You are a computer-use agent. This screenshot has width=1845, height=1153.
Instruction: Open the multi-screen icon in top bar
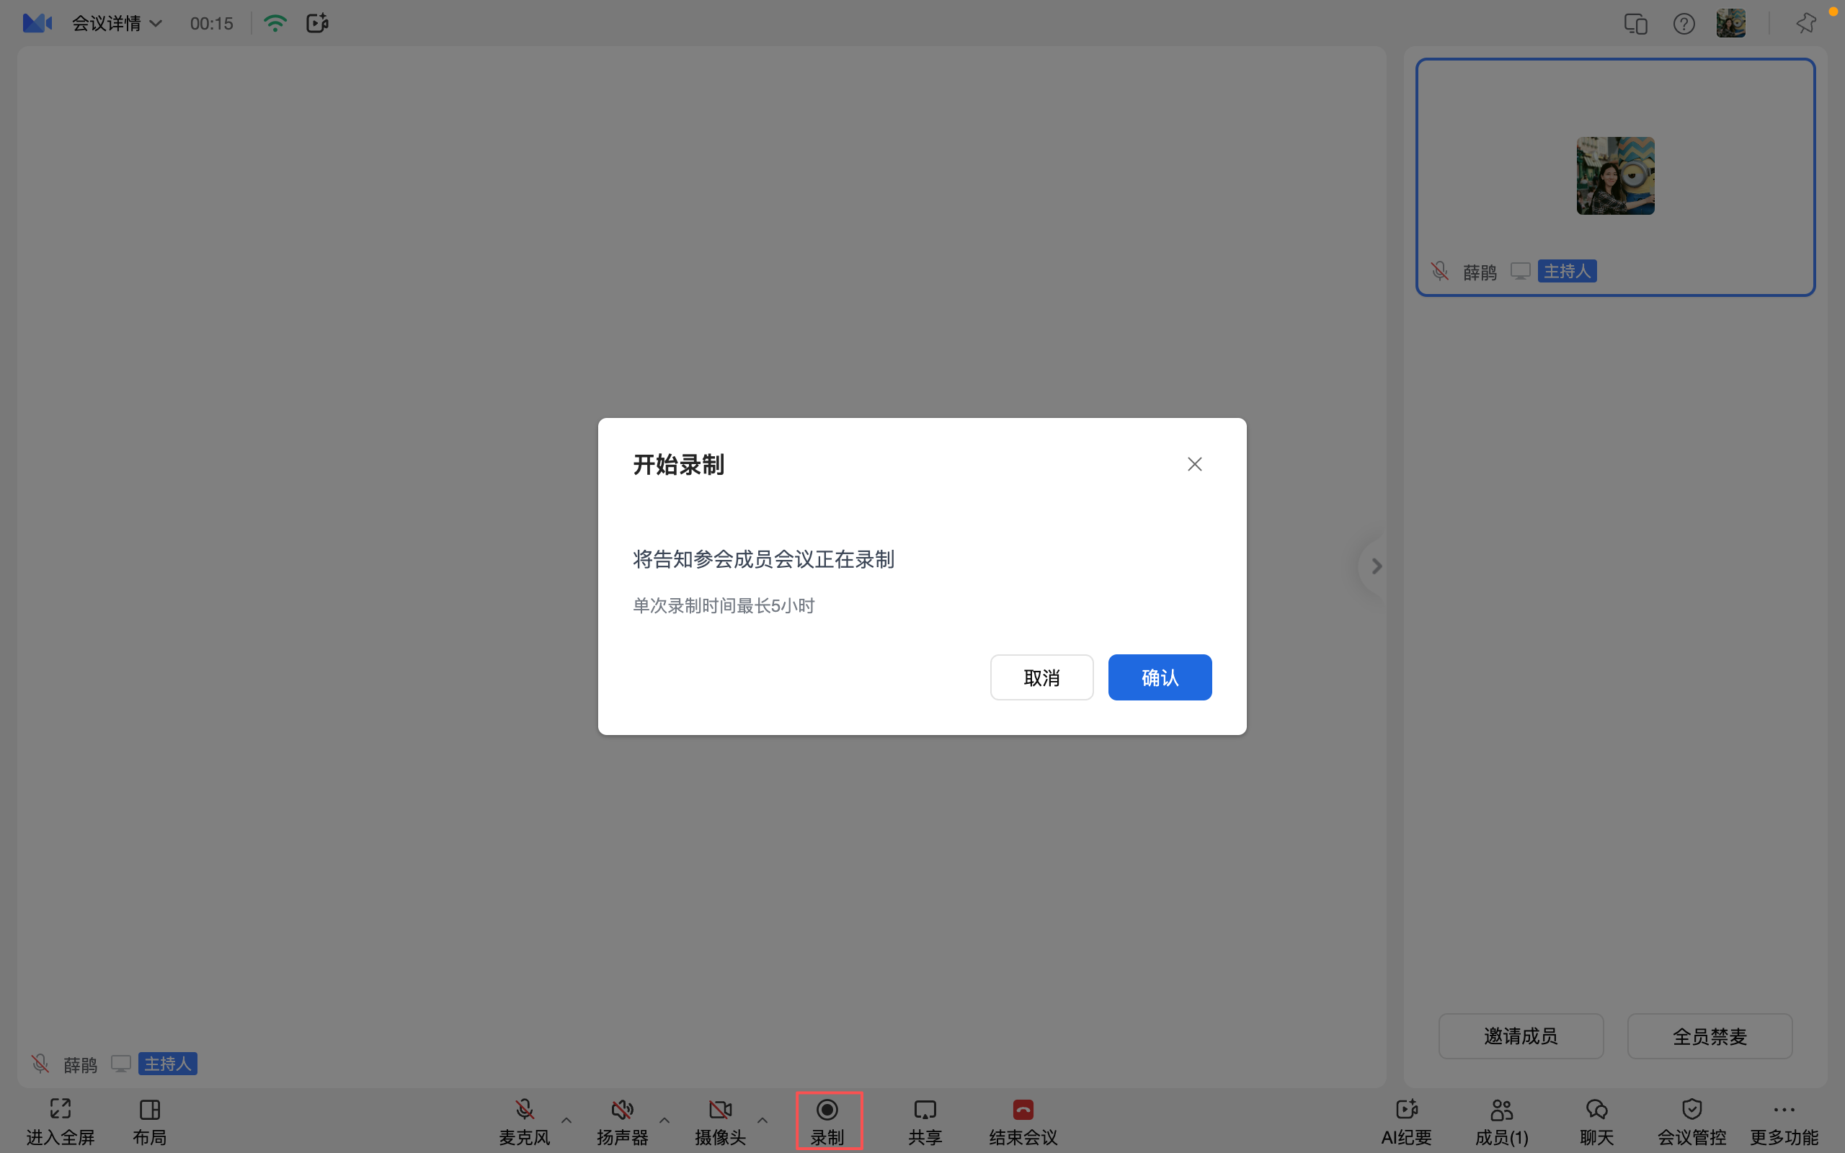click(x=1635, y=24)
